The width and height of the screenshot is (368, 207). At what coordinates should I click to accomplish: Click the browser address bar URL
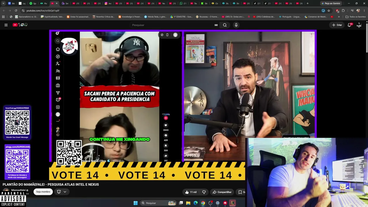click(x=43, y=11)
